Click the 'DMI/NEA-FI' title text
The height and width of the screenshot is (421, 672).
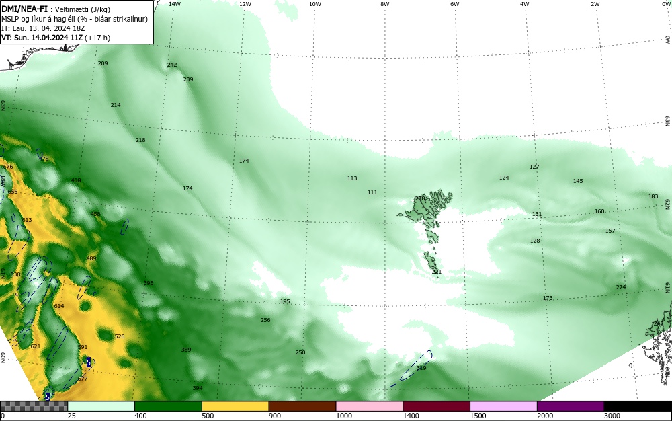[x=24, y=9]
